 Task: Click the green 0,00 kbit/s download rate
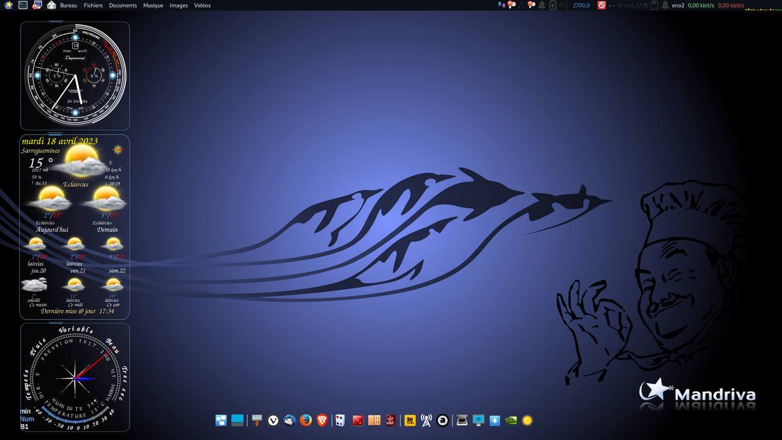[x=701, y=5]
